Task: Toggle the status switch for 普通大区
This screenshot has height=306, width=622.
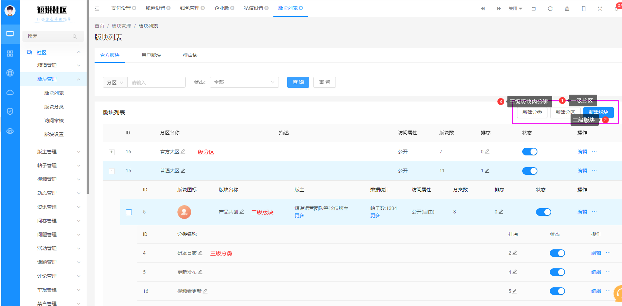Action: coord(530,171)
